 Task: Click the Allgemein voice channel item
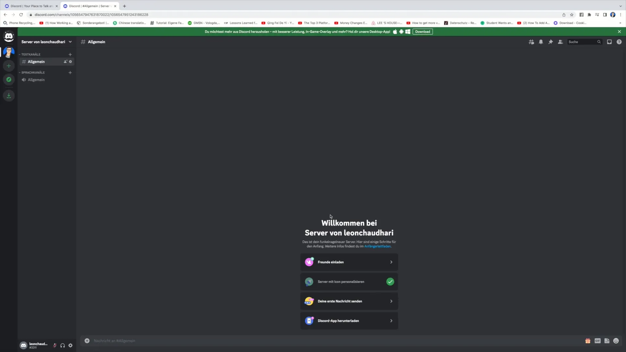pyautogui.click(x=36, y=80)
